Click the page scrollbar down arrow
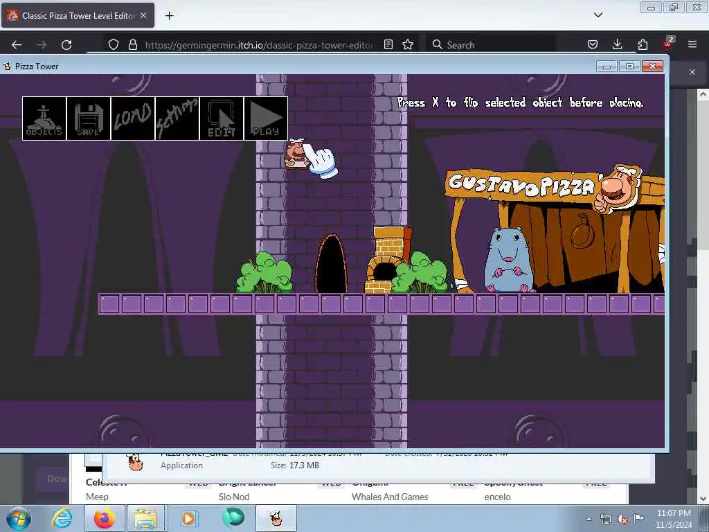Screen dimensions: 709x532 coord(703,499)
